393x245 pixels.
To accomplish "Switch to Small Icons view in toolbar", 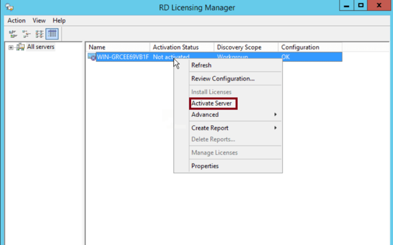I will pyautogui.click(x=26, y=34).
